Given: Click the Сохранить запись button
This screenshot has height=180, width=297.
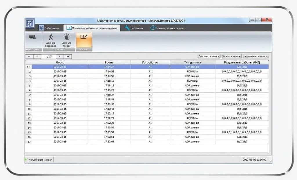Looking at the screenshot, I should point(209,57).
